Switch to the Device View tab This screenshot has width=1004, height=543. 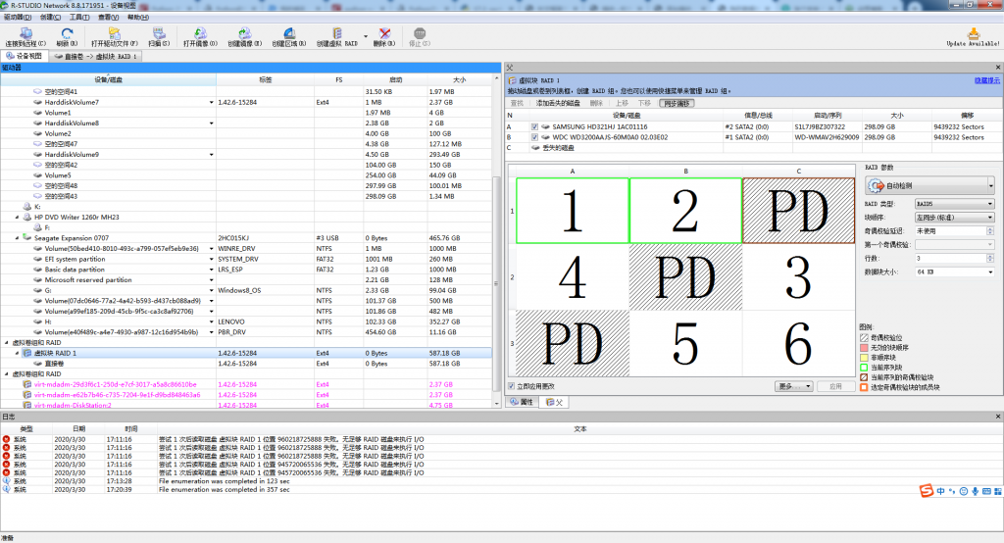point(25,57)
